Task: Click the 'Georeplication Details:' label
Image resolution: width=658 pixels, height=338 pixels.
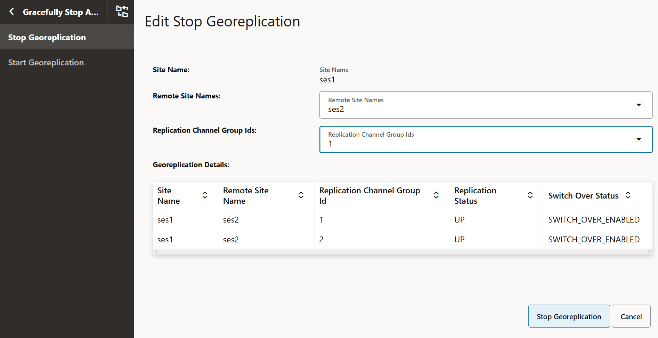Action: click(x=191, y=165)
